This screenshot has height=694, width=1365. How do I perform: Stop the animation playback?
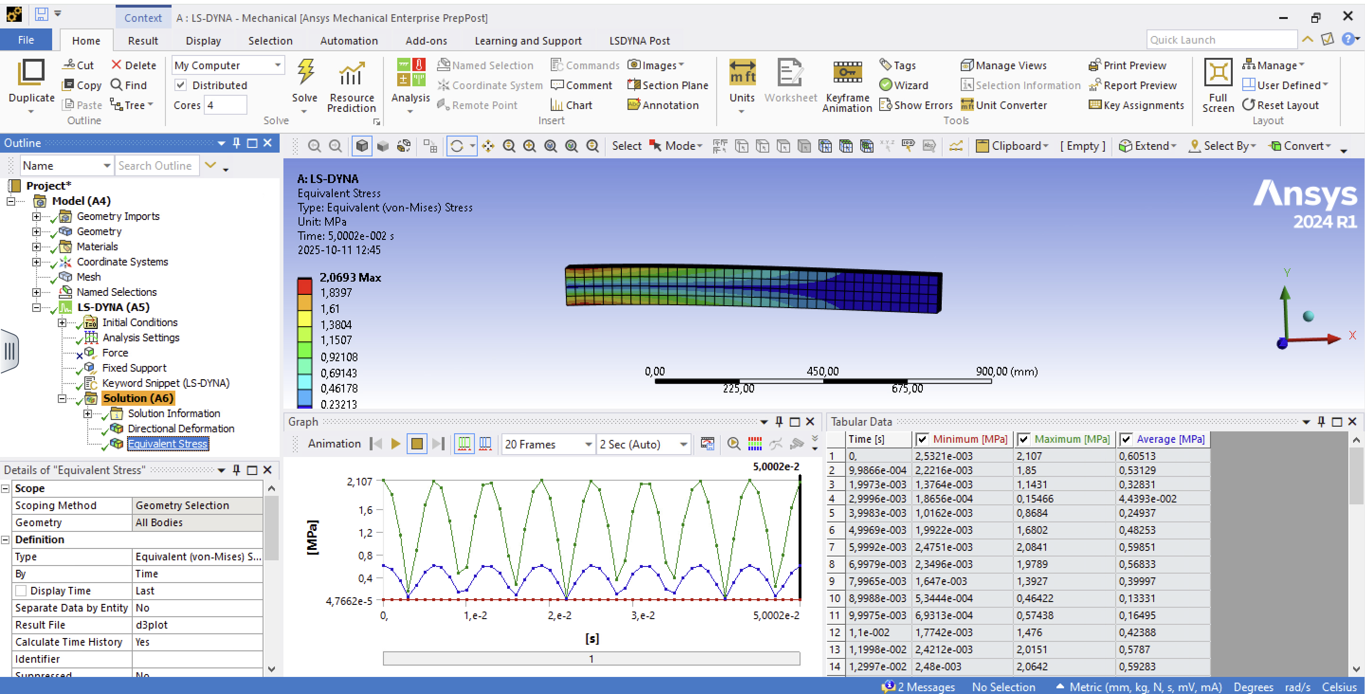pyautogui.click(x=417, y=444)
